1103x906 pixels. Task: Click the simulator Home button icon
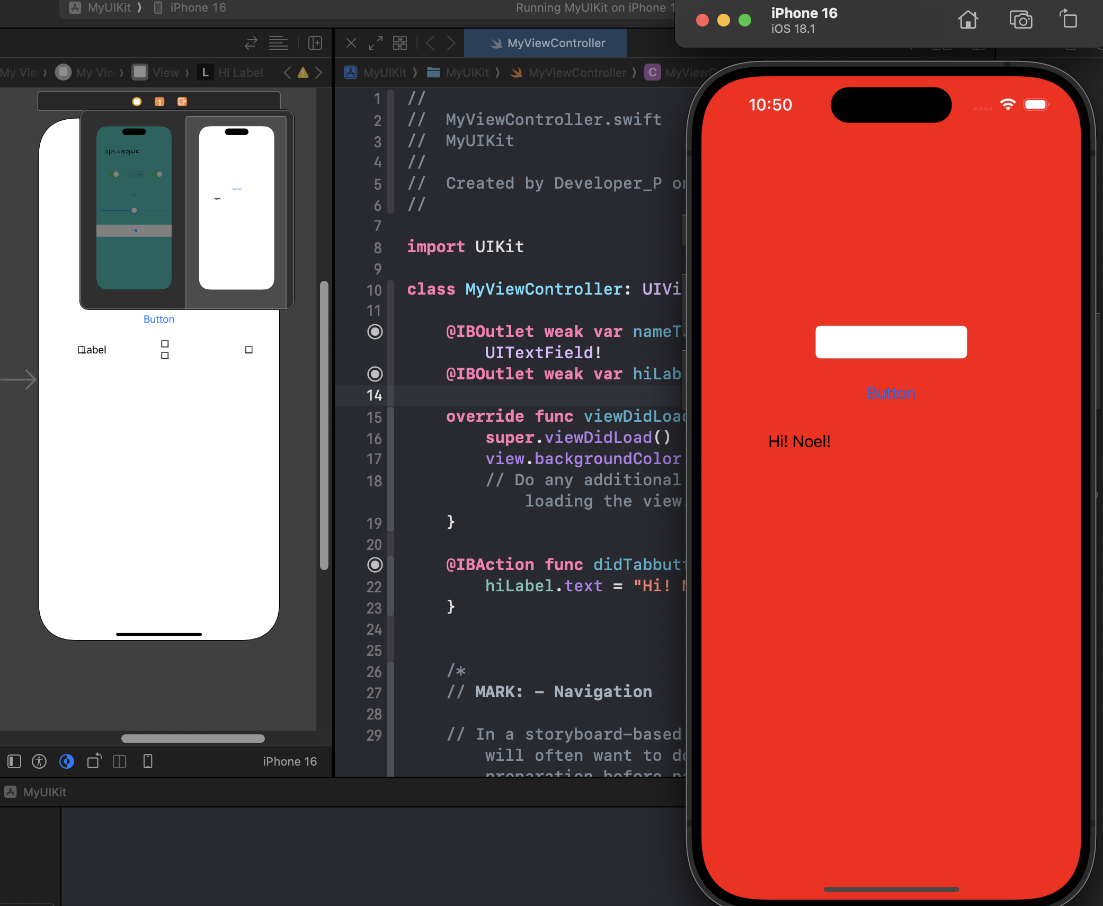[x=967, y=20]
